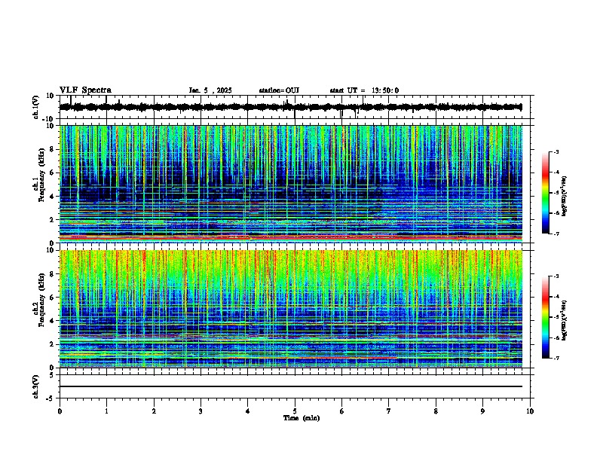
Task: Click time axis tick label 8
Action: [x=436, y=411]
